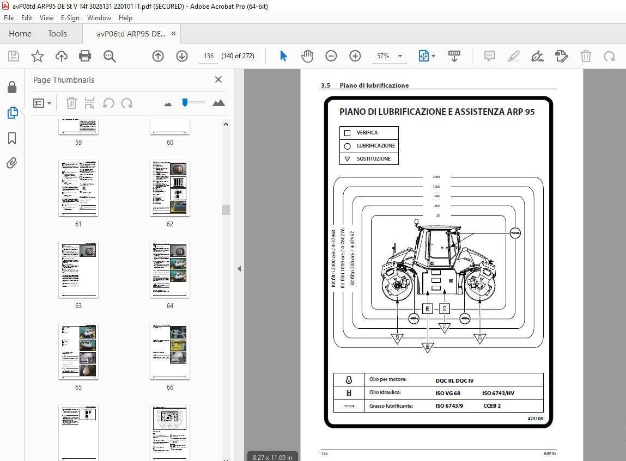Click the toolbar delete trash icon
626x461 pixels.
[x=586, y=56]
